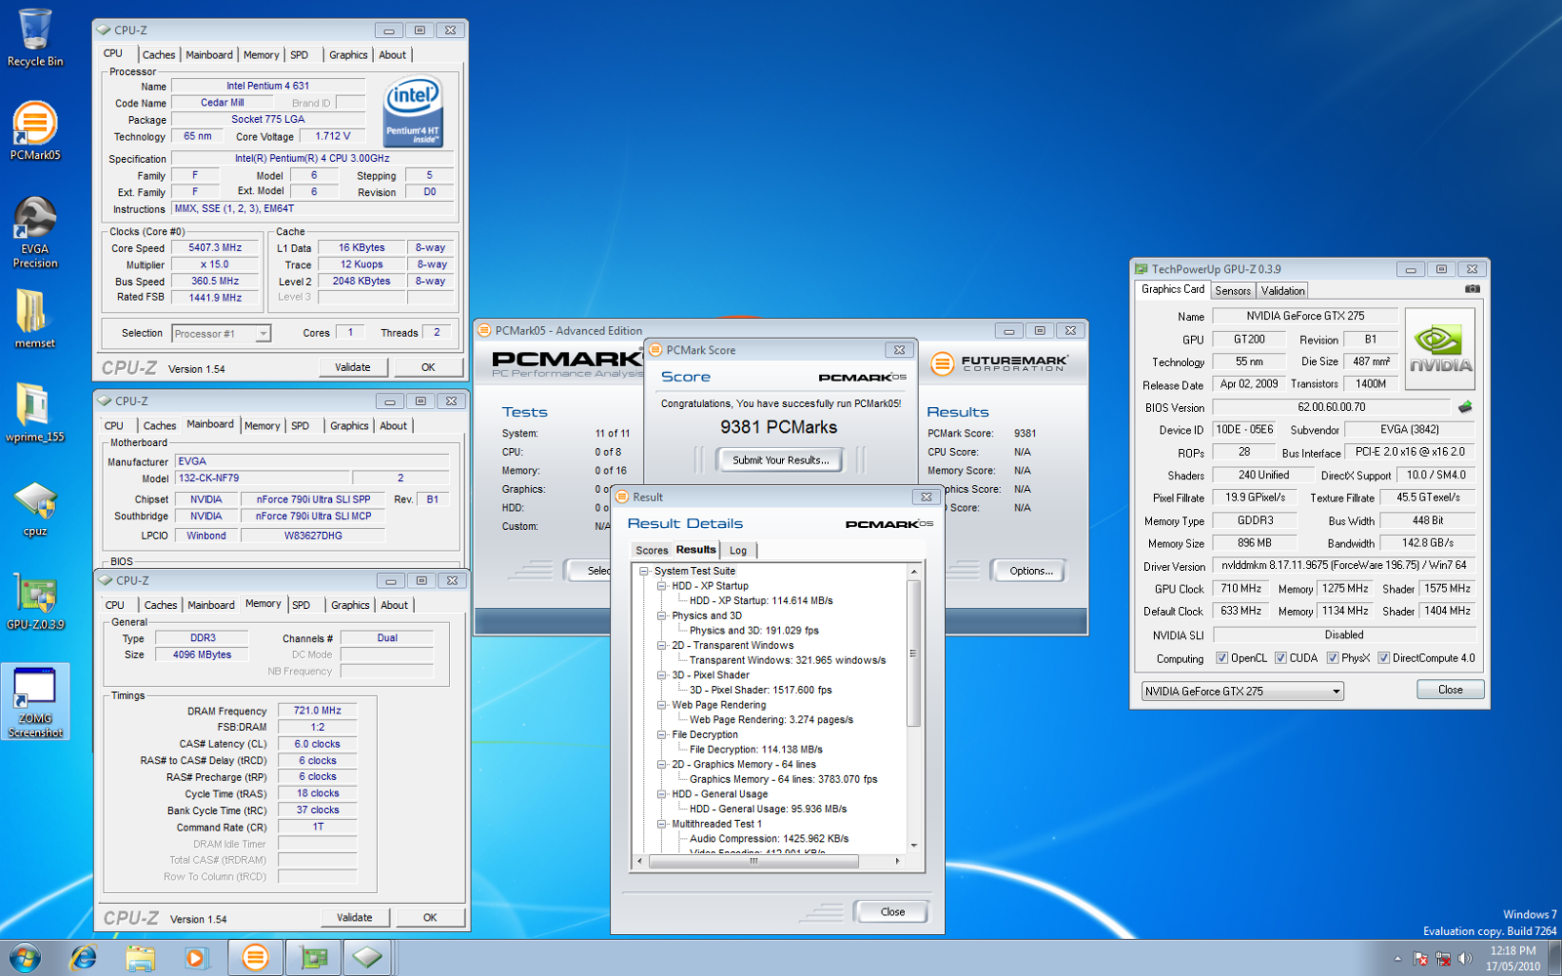Image resolution: width=1562 pixels, height=976 pixels.
Task: Collapse the File Decryption node
Action: [662, 735]
